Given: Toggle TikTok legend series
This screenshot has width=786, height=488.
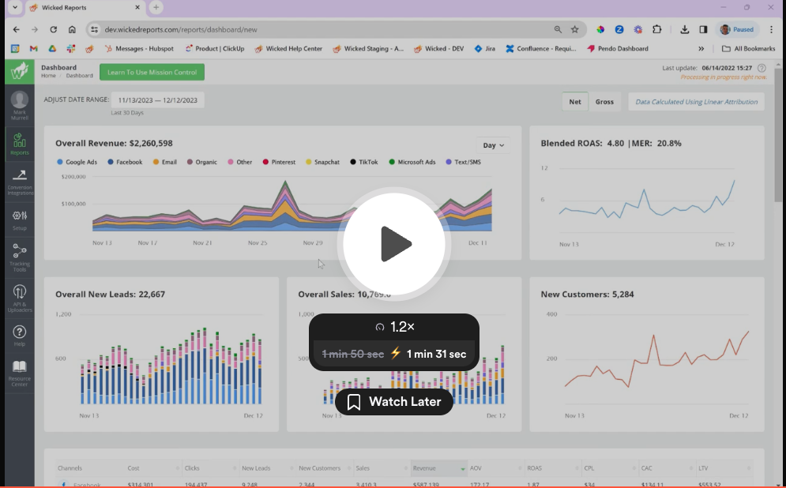Looking at the screenshot, I should pyautogui.click(x=364, y=162).
